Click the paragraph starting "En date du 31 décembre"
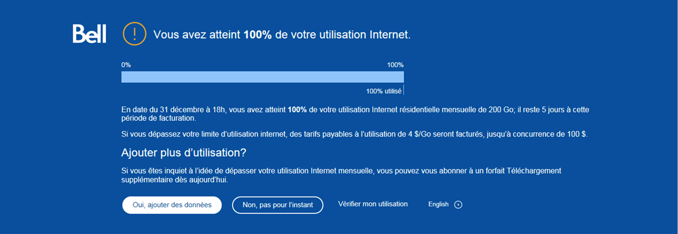Screen dimensions: 678x234 [355, 114]
